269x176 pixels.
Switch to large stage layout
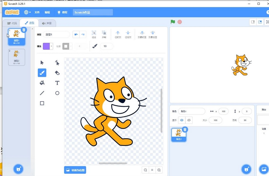coord(260,22)
